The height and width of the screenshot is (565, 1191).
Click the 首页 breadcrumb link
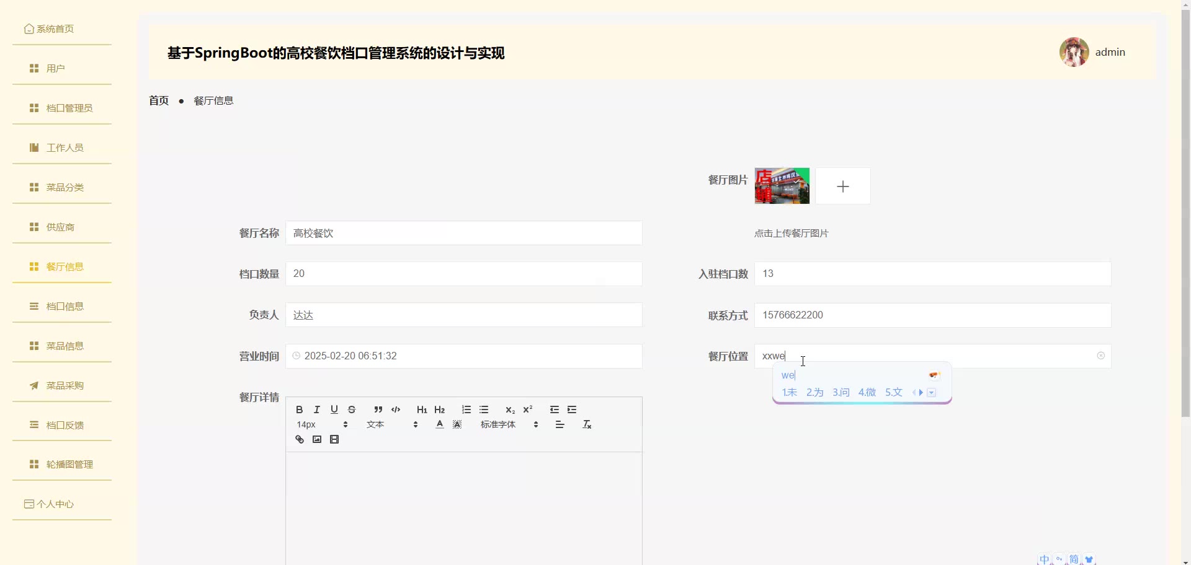pos(159,100)
